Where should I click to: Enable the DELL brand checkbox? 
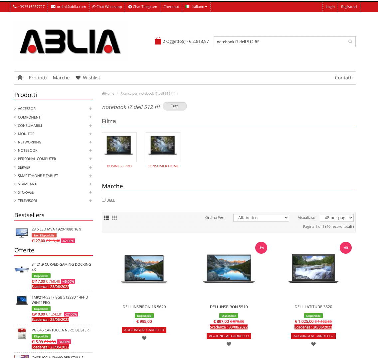104,200
